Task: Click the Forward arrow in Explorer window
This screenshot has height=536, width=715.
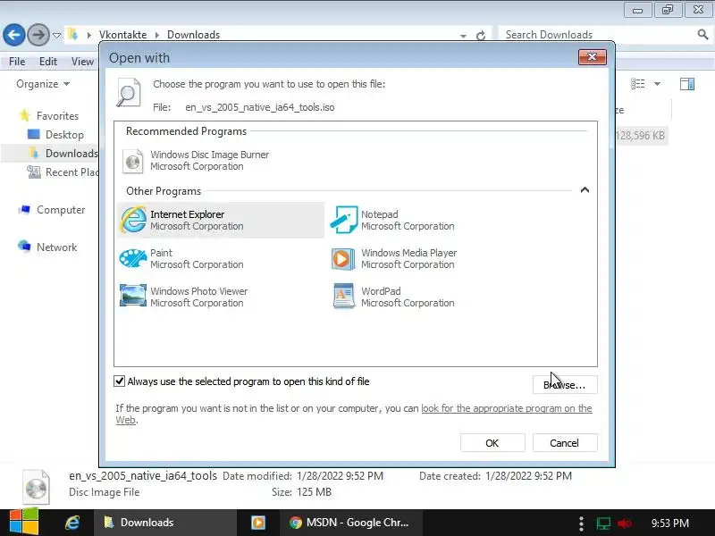Action: coord(38,35)
